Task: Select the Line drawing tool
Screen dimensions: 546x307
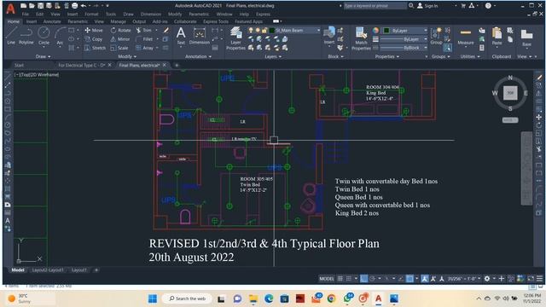Action: [x=11, y=36]
